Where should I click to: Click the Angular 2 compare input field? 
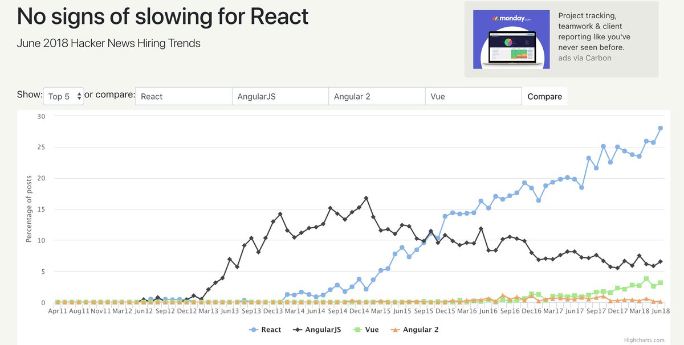click(x=377, y=96)
